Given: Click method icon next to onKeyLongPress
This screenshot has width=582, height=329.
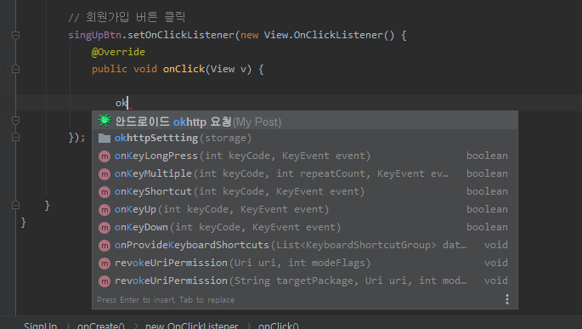Looking at the screenshot, I should (105, 156).
